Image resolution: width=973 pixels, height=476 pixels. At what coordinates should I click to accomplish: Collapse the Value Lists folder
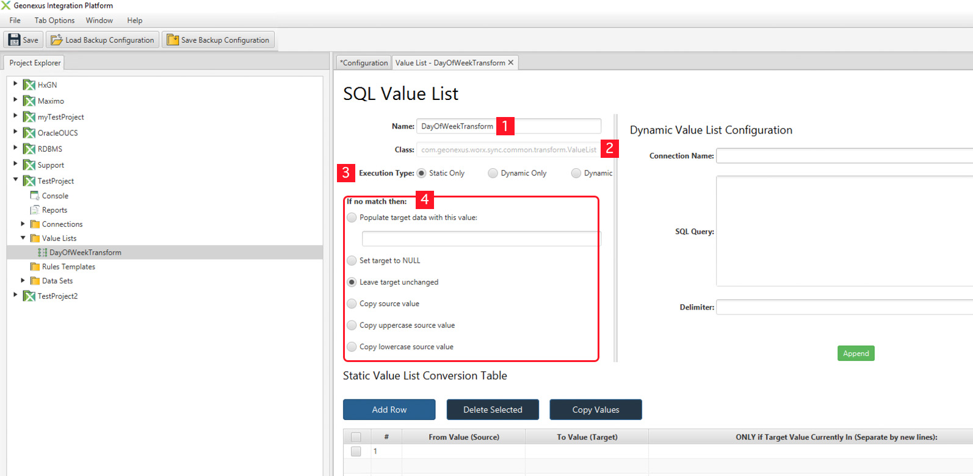(23, 238)
